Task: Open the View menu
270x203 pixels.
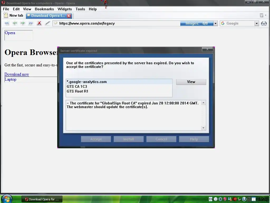Action: pyautogui.click(x=27, y=9)
